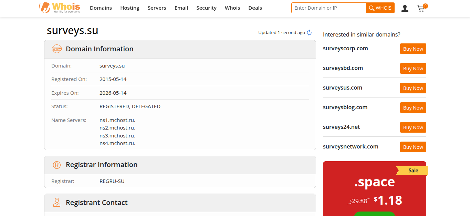Click the surveysus.com domain link
The image size is (470, 216).
pos(342,88)
